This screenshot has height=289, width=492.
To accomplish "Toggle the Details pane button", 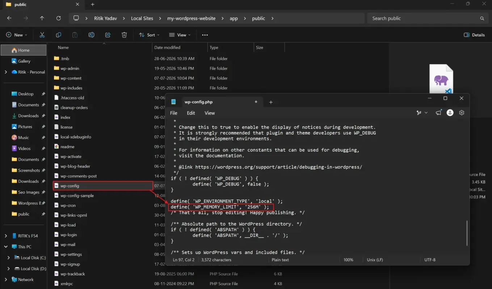I will point(474,35).
